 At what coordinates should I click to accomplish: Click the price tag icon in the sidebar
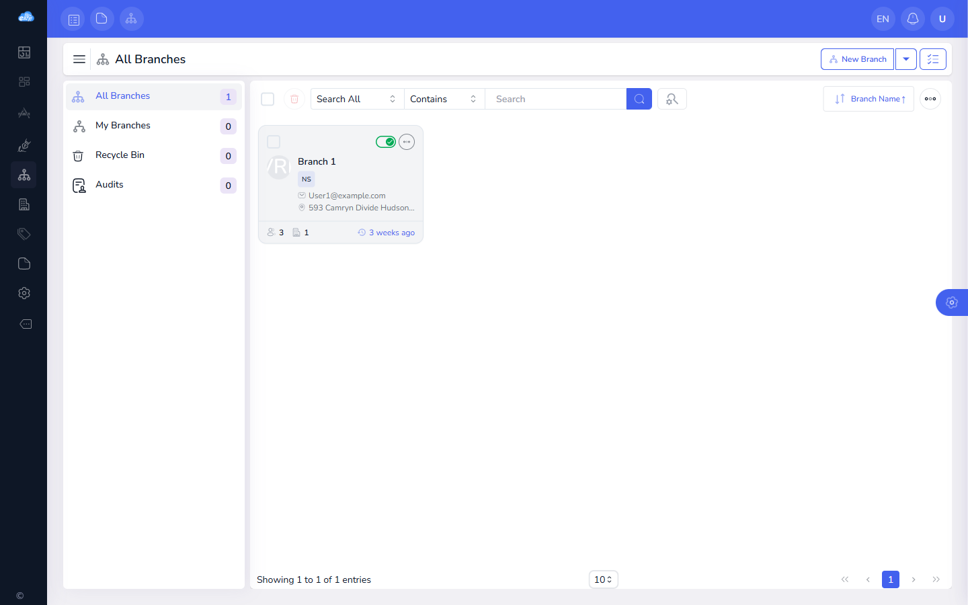(x=24, y=234)
